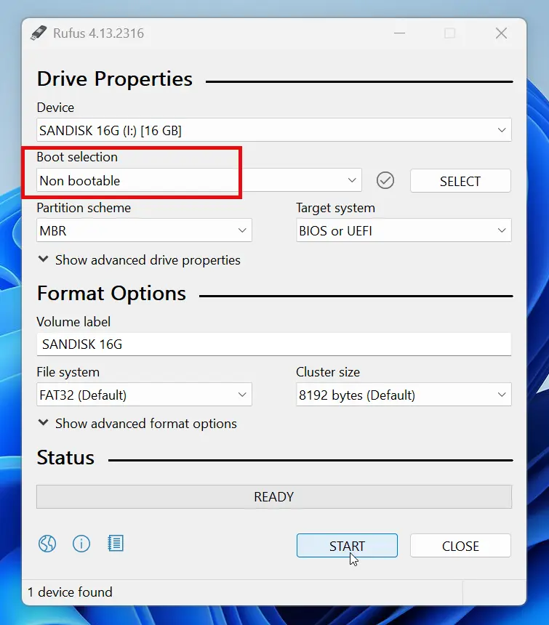Click the Target system label
Viewport: 549px width, 625px height.
336,208
